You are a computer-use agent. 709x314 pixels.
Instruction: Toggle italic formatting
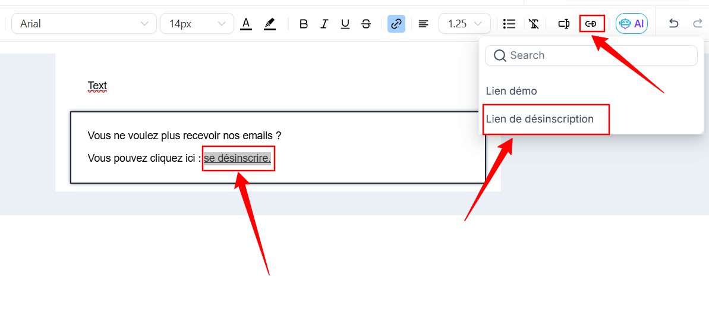[324, 24]
